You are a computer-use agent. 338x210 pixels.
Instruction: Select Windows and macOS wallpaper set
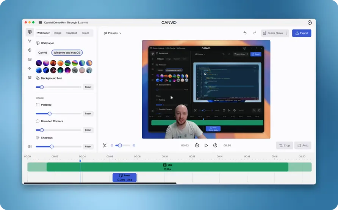(x=67, y=53)
